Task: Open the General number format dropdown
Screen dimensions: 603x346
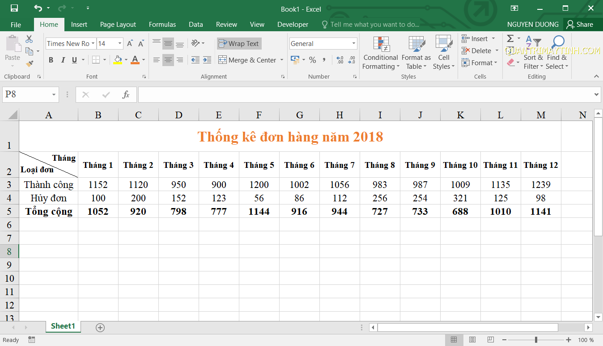Action: pyautogui.click(x=353, y=43)
